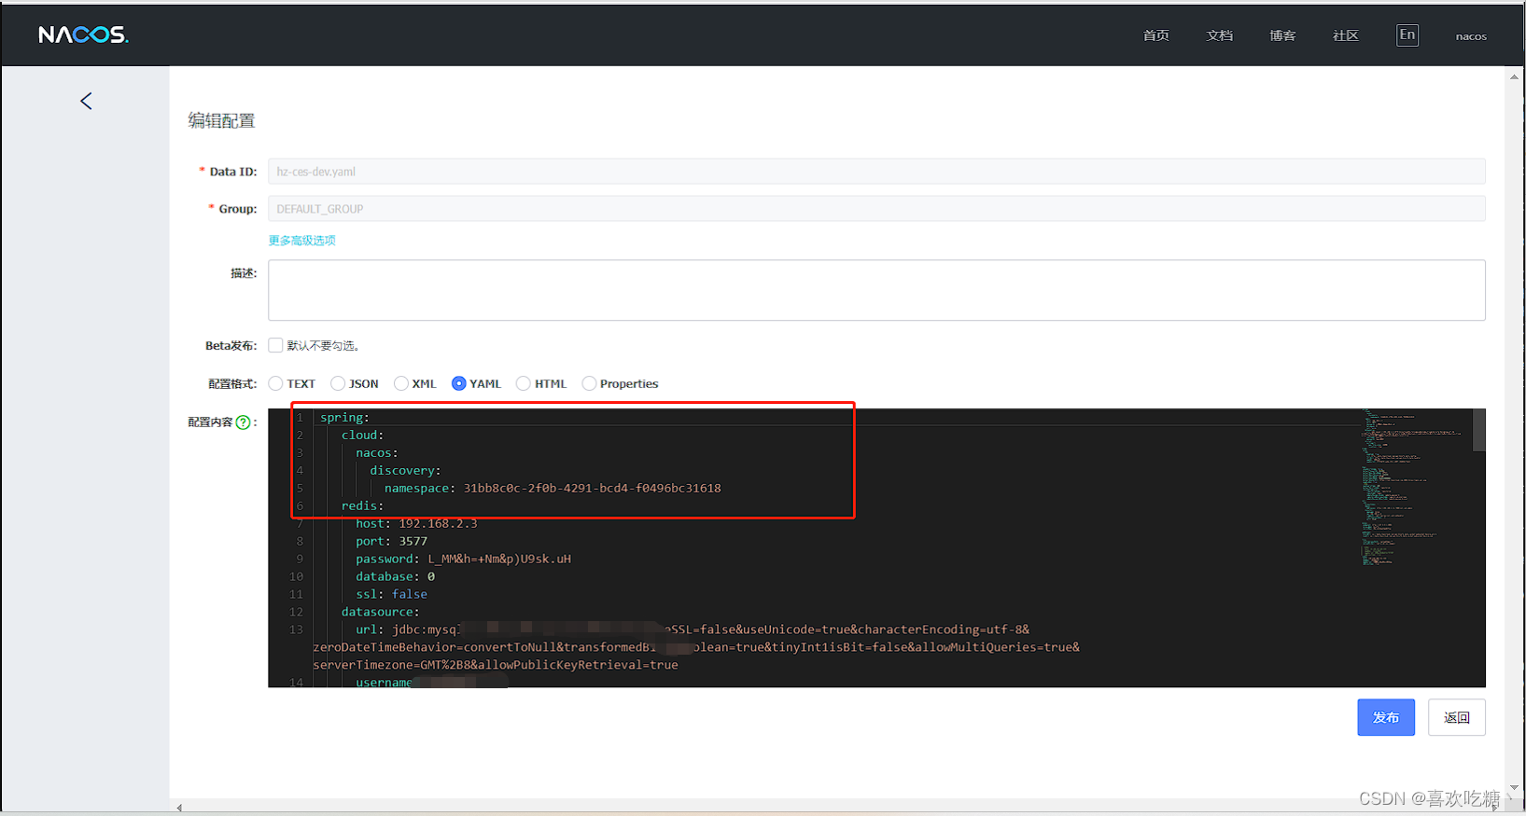
Task: Click the config content help question icon
Action: (x=244, y=422)
